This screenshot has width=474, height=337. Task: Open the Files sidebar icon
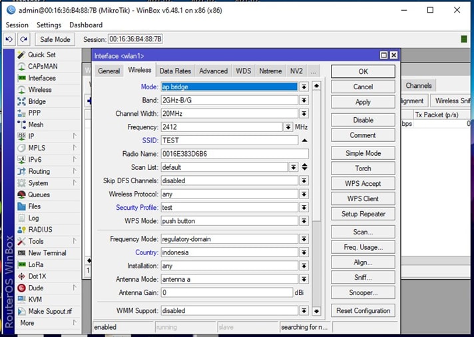click(21, 206)
